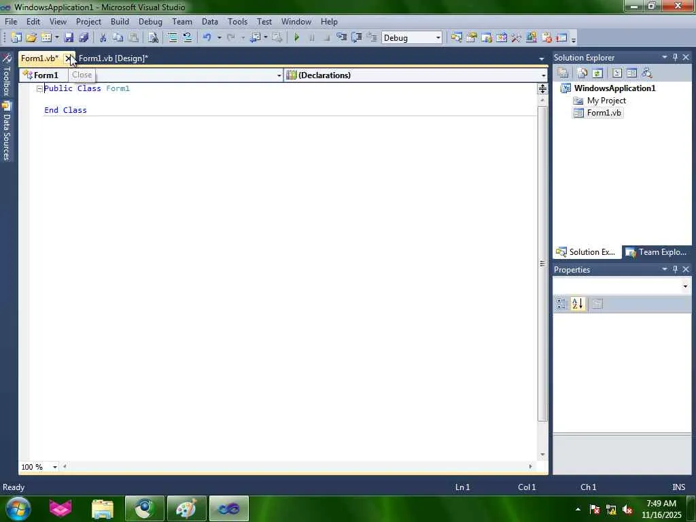Open Paint from the taskbar
This screenshot has height=522, width=696.
(187, 508)
